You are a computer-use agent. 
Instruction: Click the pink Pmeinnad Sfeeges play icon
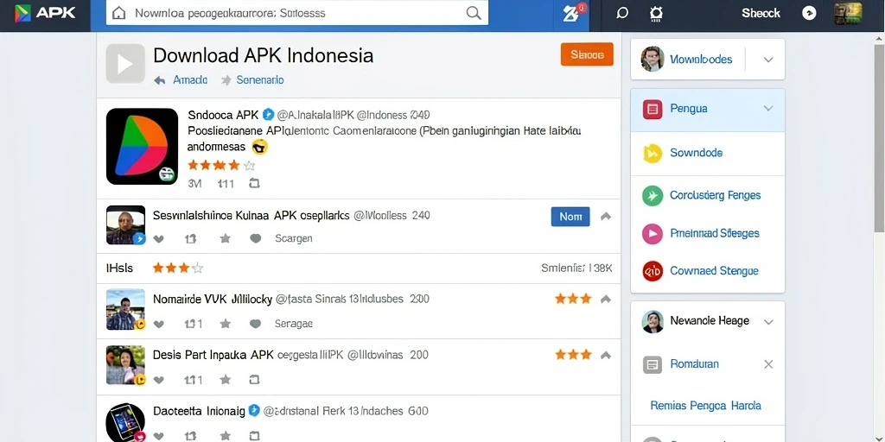click(653, 233)
